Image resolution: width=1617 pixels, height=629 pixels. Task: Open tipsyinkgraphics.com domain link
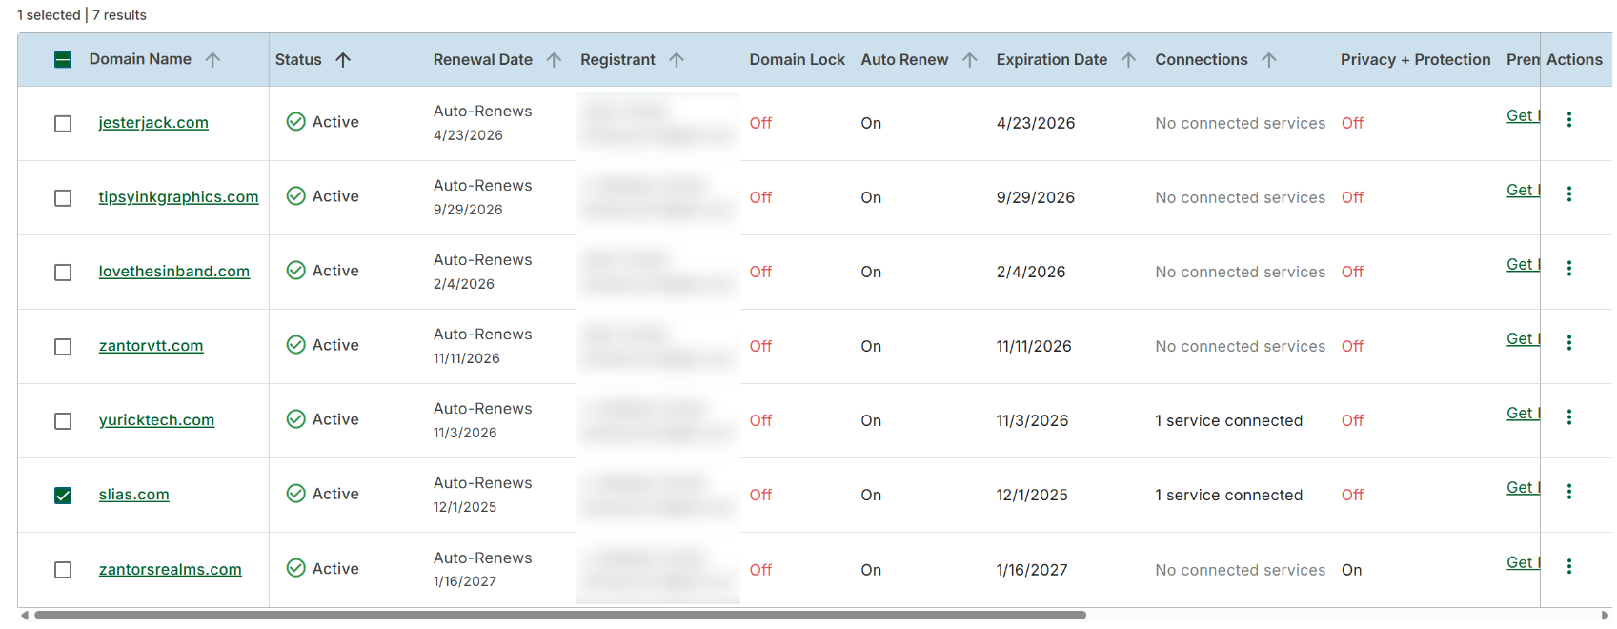(178, 197)
